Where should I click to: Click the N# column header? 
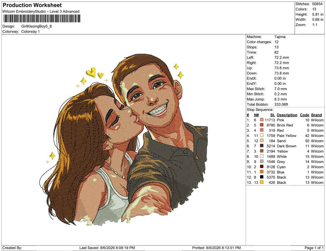coord(256,115)
